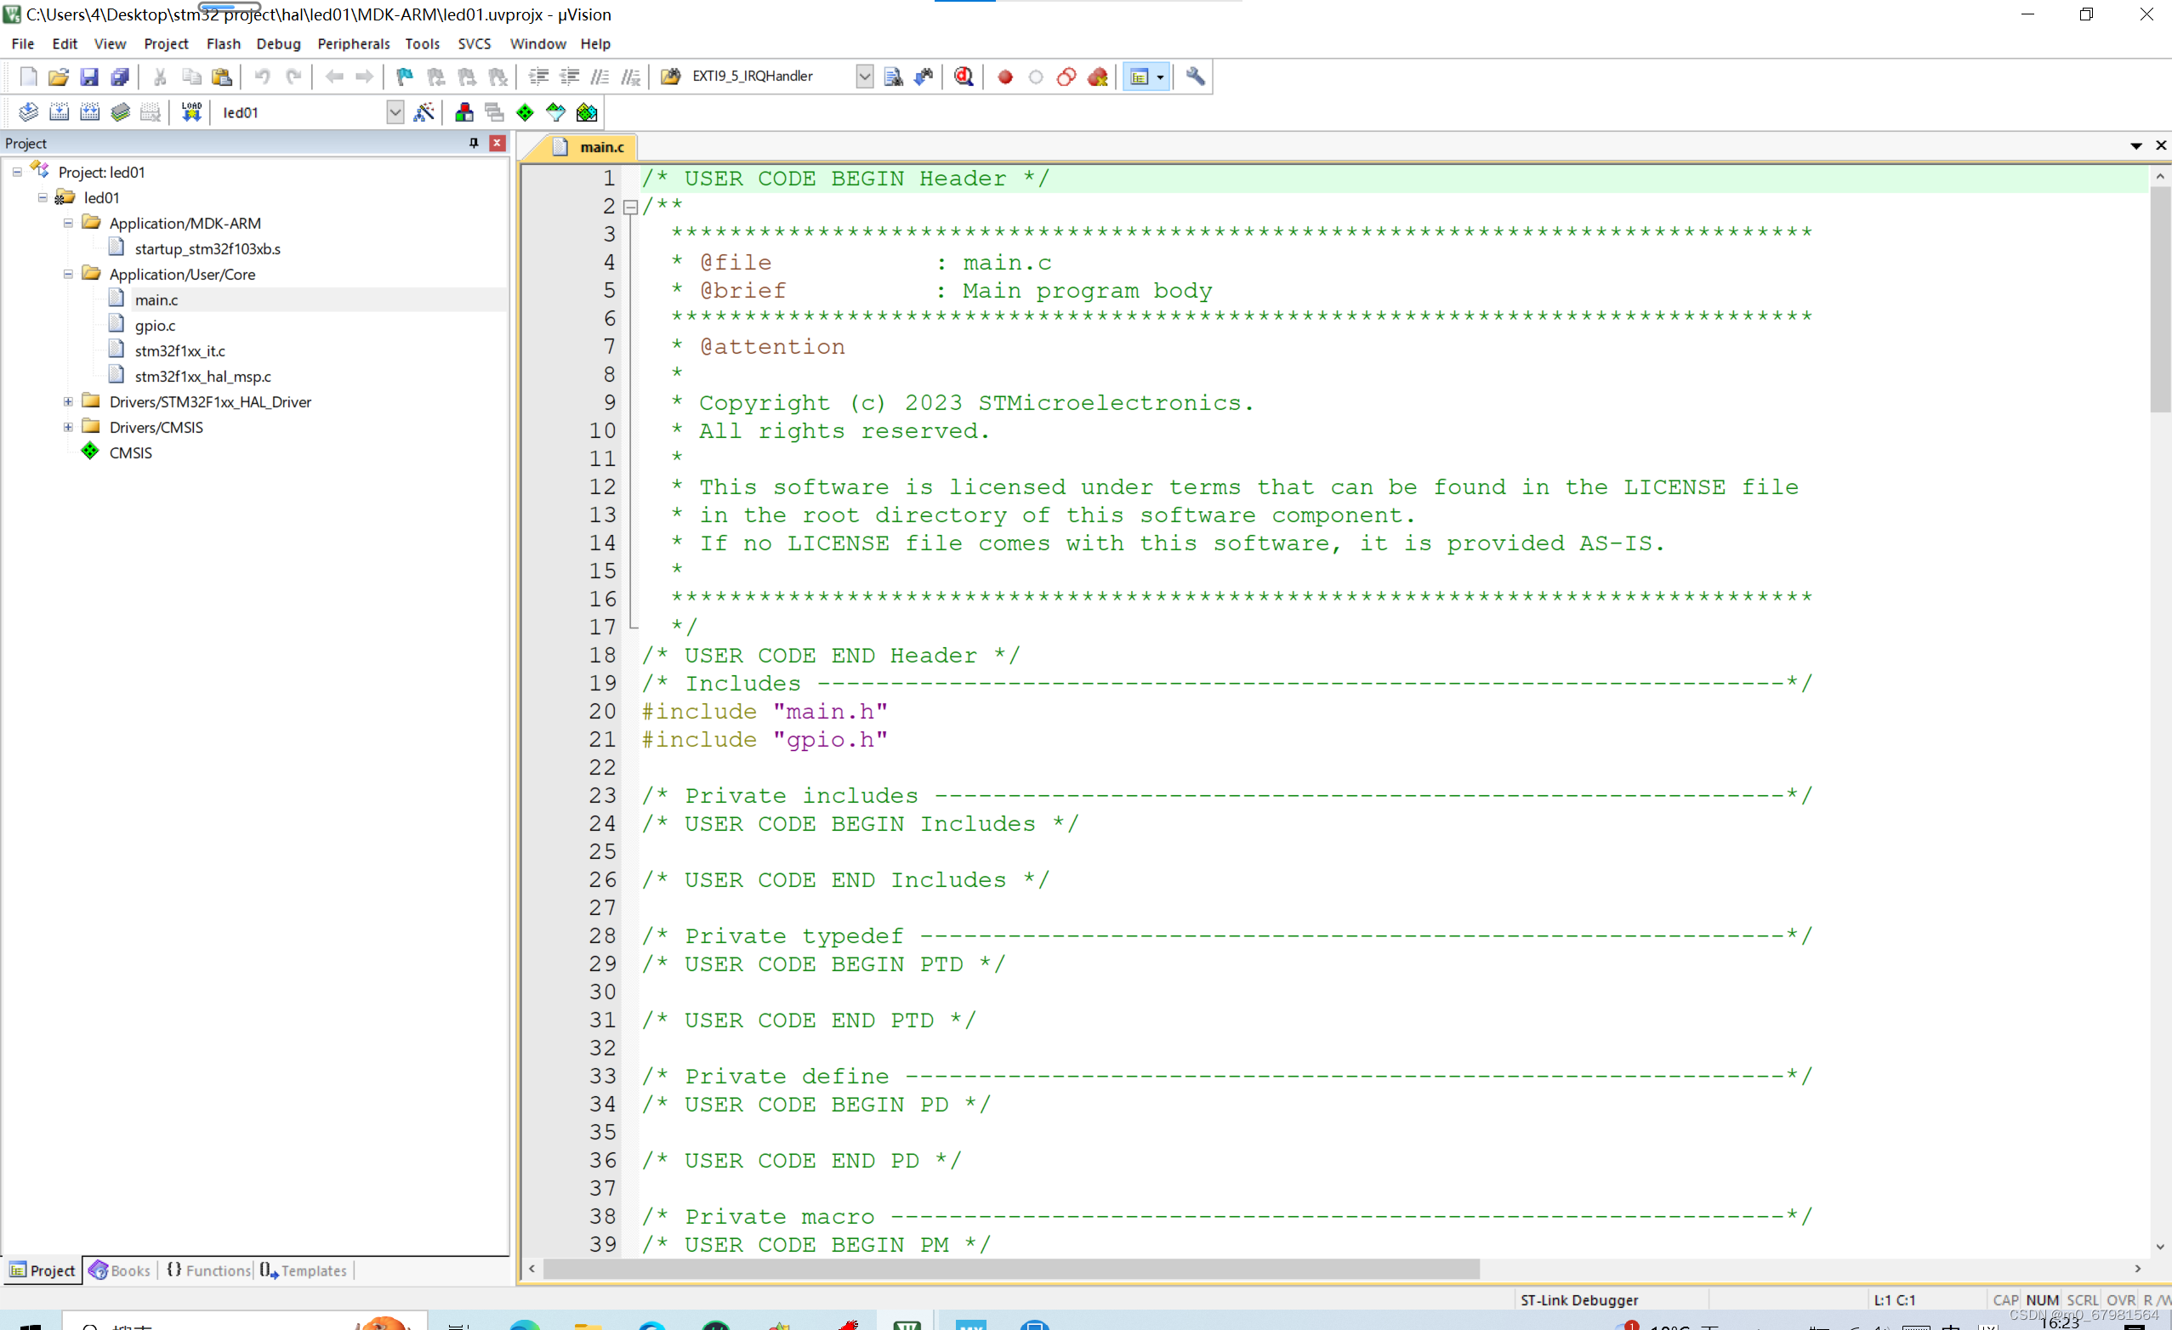Build target files icon
Viewport: 2172px width, 1330px height.
click(59, 112)
